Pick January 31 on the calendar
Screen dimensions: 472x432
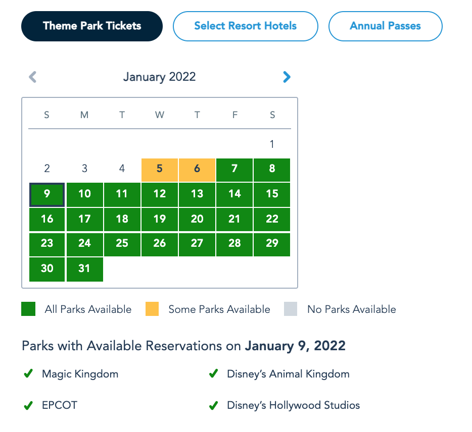[x=84, y=269]
